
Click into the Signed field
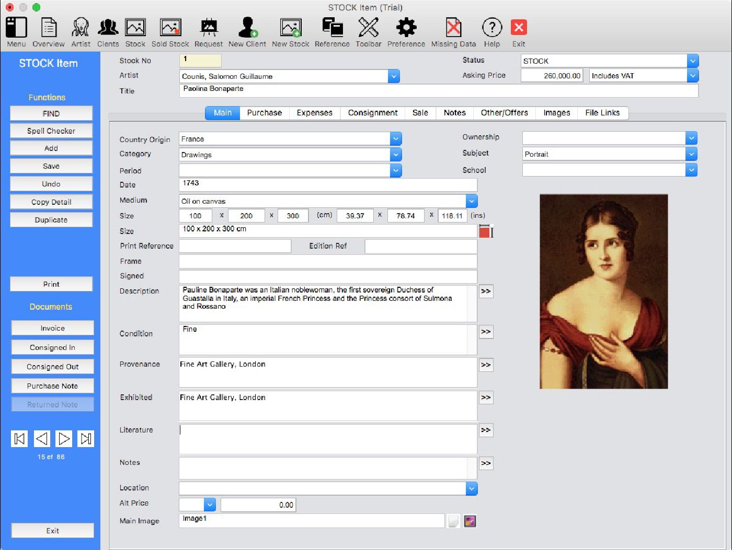tap(328, 276)
